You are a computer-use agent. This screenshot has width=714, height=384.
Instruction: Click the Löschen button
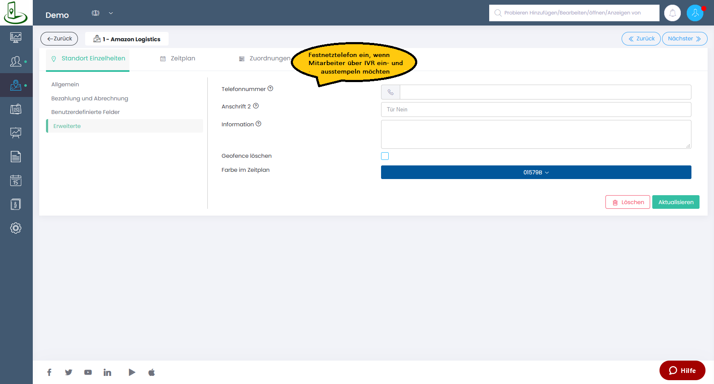click(x=628, y=202)
